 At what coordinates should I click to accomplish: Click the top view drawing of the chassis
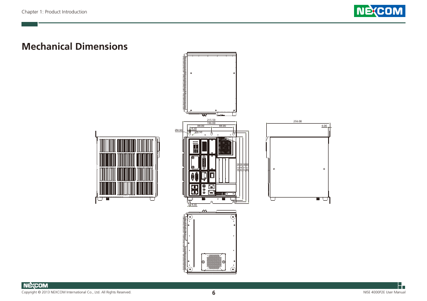click(x=209, y=84)
